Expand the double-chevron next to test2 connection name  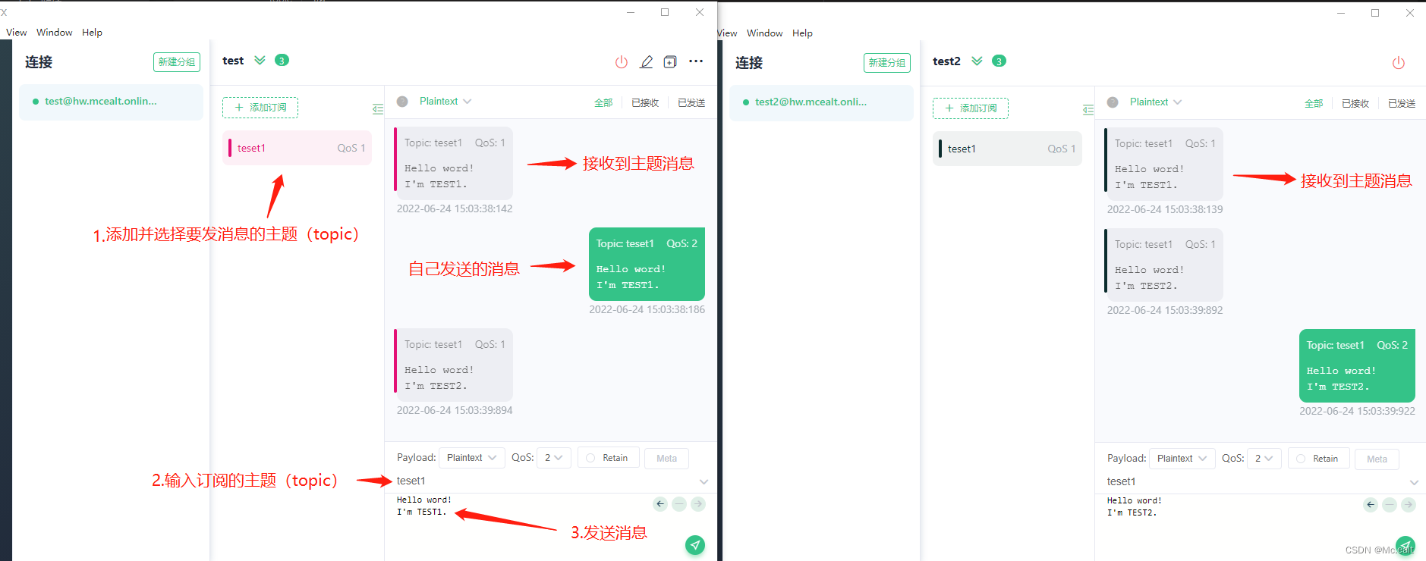(977, 61)
